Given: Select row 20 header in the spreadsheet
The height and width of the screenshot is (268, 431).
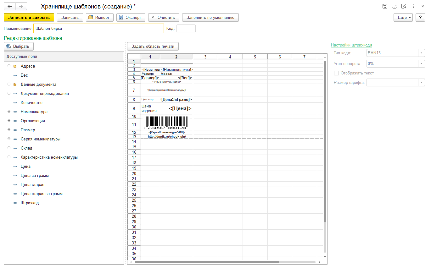Looking at the screenshot, I should 134,174.
